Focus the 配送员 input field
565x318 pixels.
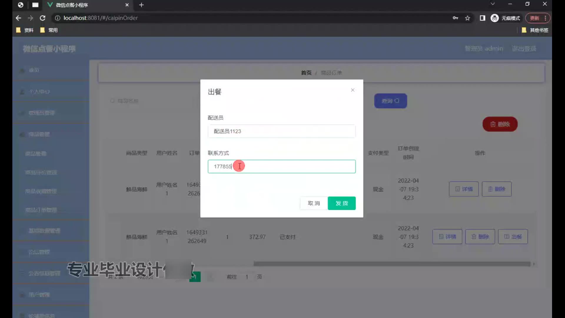(281, 131)
